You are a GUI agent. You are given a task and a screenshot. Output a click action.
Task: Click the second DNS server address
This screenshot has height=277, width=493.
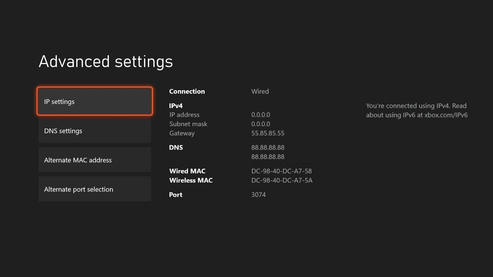(x=268, y=157)
